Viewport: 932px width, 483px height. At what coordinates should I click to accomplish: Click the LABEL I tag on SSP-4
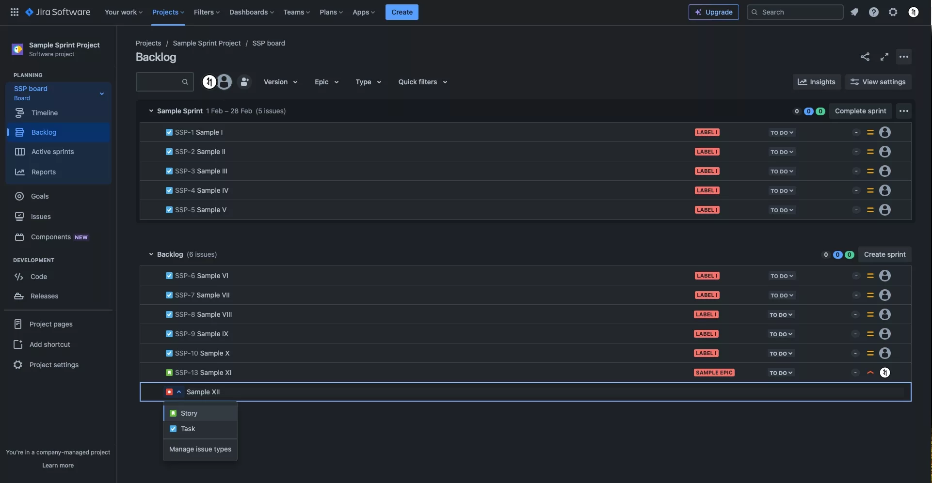[x=707, y=190]
